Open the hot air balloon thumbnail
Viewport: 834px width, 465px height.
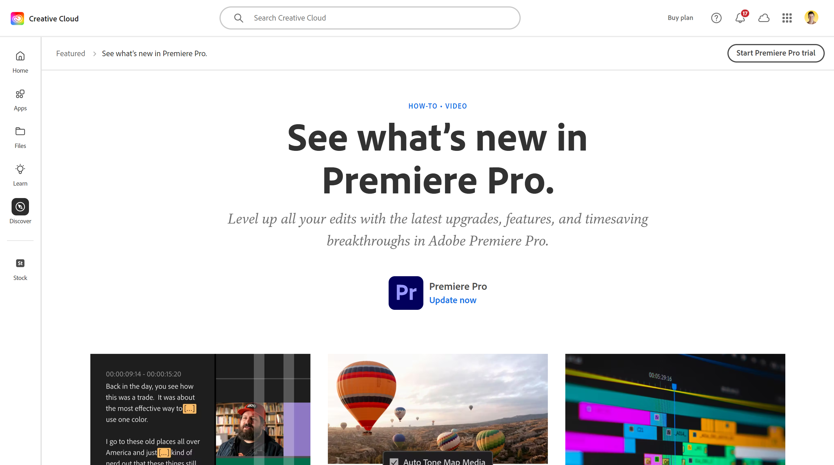[438, 409]
